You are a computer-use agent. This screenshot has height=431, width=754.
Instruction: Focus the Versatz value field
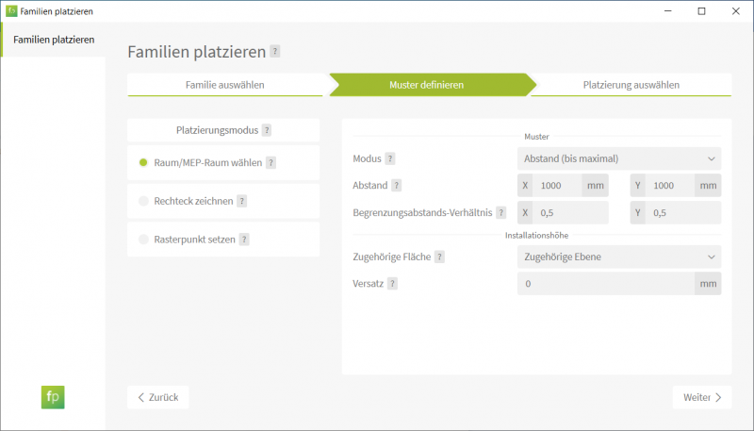click(606, 283)
